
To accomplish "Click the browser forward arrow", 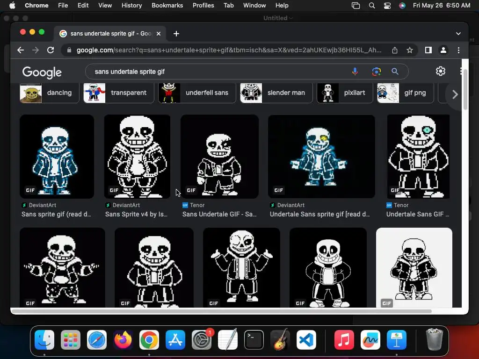I will click(x=36, y=50).
